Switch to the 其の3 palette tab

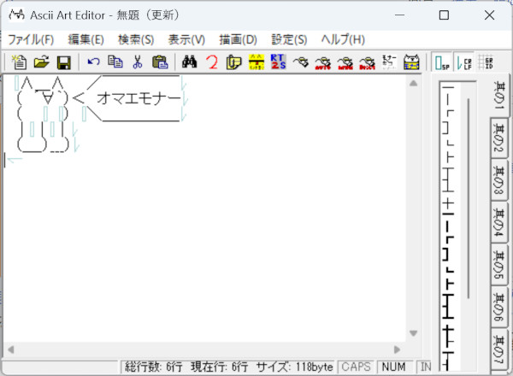[x=499, y=180]
